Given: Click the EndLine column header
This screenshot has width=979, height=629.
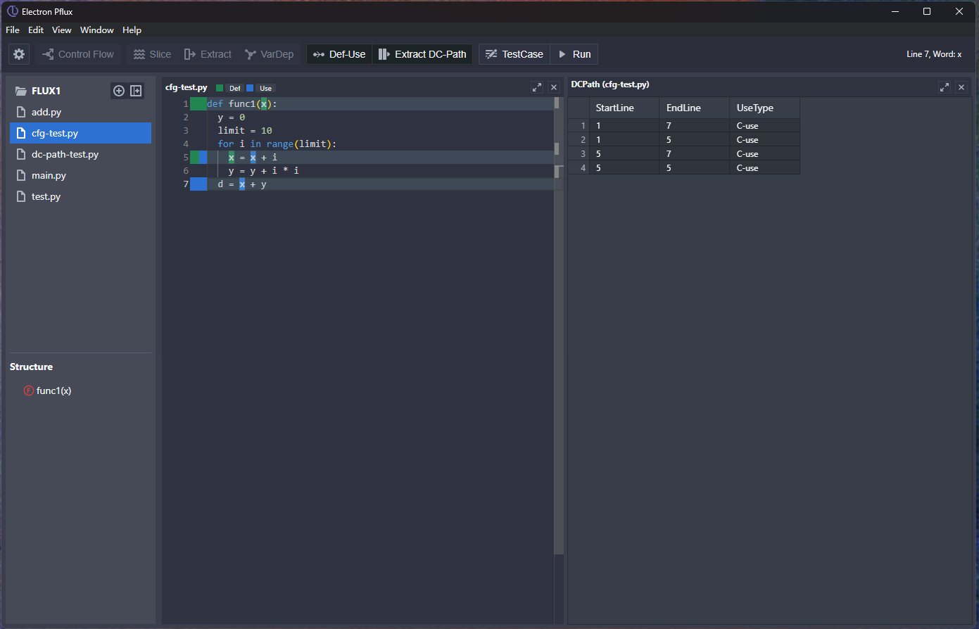Looking at the screenshot, I should click(694, 108).
